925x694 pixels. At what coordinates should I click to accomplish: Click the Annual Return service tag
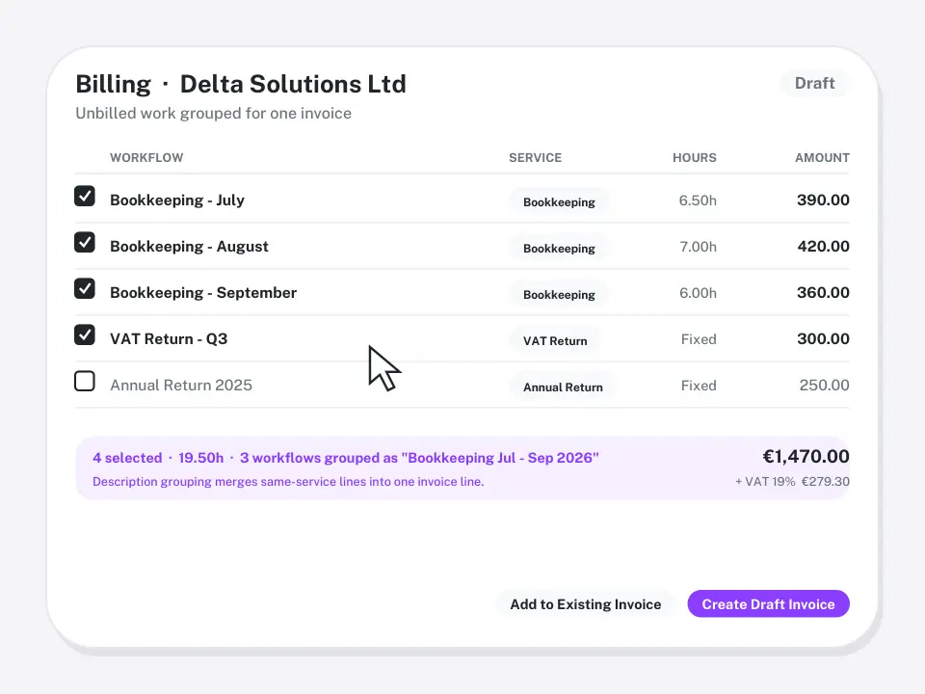563,387
